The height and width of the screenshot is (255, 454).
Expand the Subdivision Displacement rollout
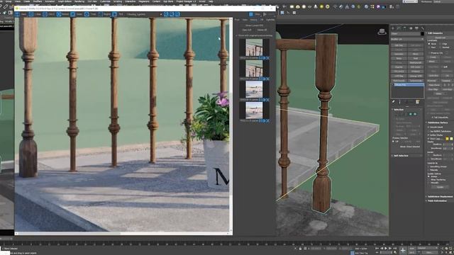tap(440, 197)
